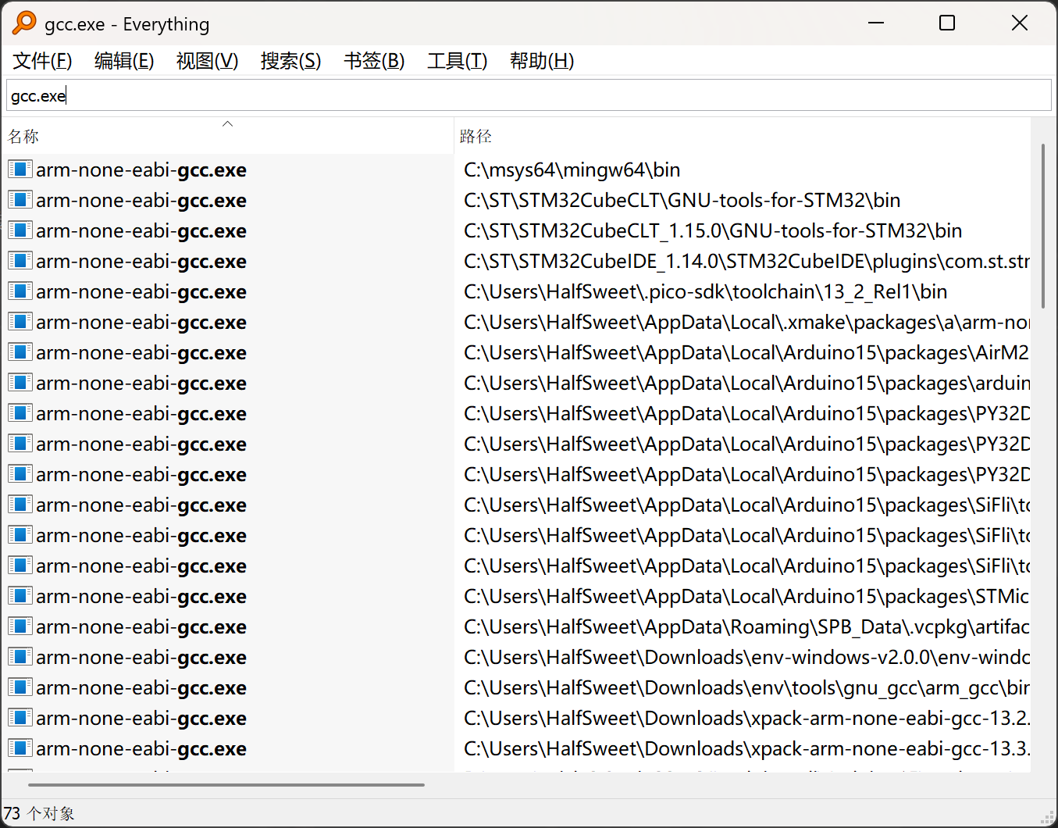The width and height of the screenshot is (1058, 828).
Task: Sort results by the 路径 column header
Action: pos(476,137)
